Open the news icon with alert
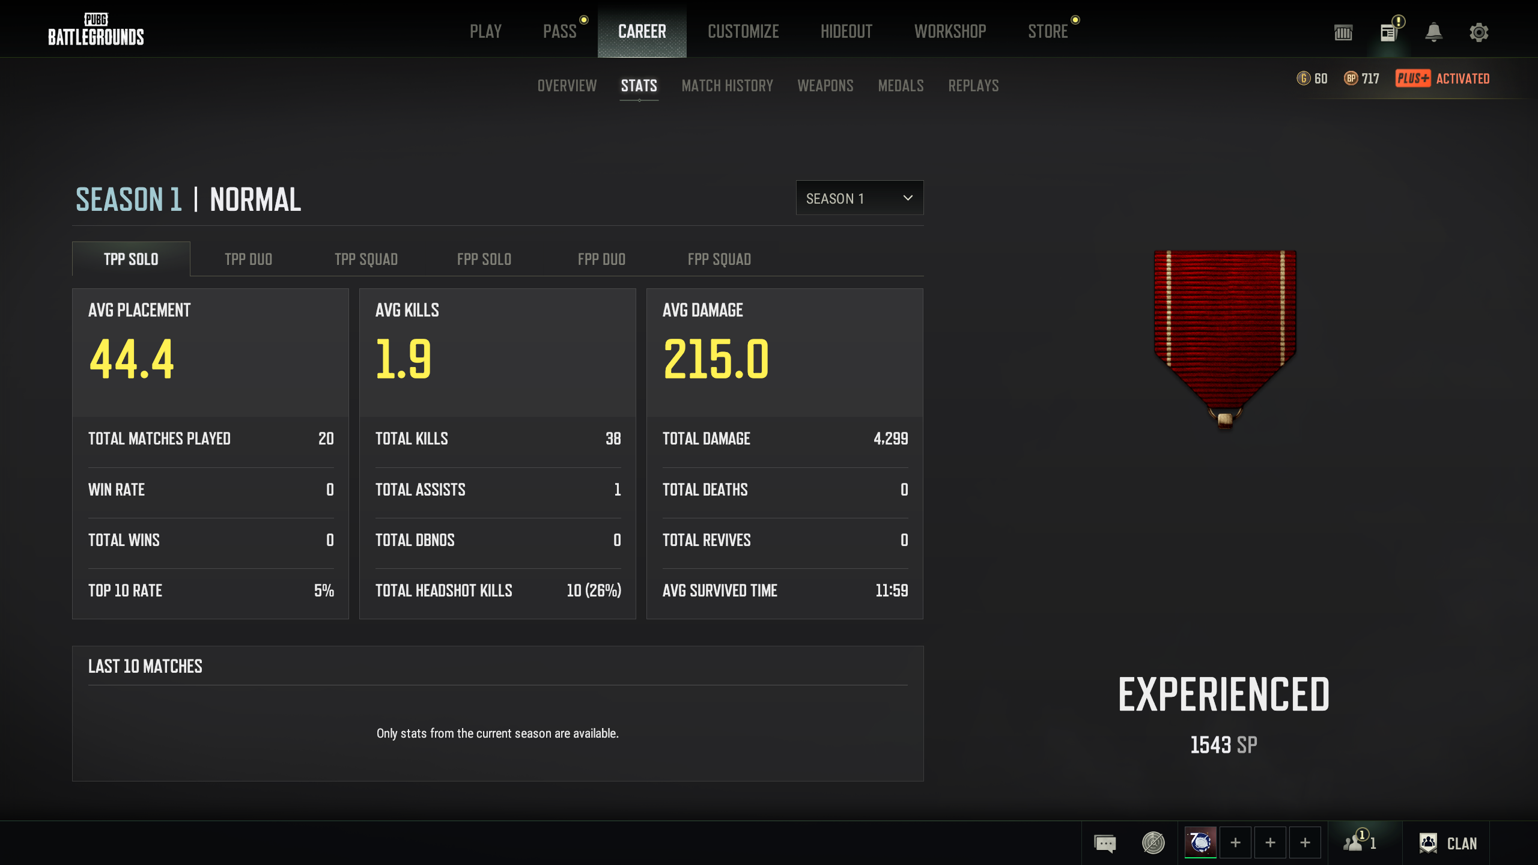This screenshot has width=1538, height=865. pos(1388,32)
